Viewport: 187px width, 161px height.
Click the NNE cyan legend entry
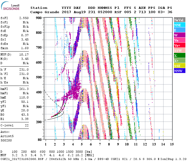(179, 25)
